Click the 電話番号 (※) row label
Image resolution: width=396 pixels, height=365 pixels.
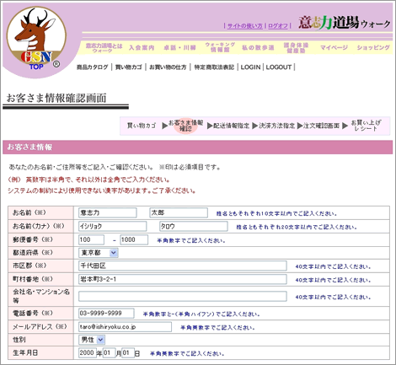33,314
